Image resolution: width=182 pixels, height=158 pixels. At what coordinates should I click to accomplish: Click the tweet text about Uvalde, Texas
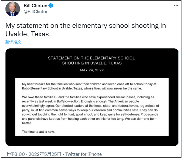click(86, 30)
